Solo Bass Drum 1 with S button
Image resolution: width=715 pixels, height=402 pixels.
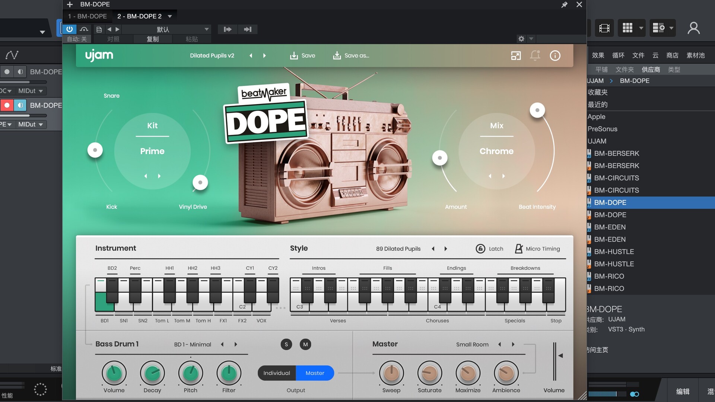286,344
